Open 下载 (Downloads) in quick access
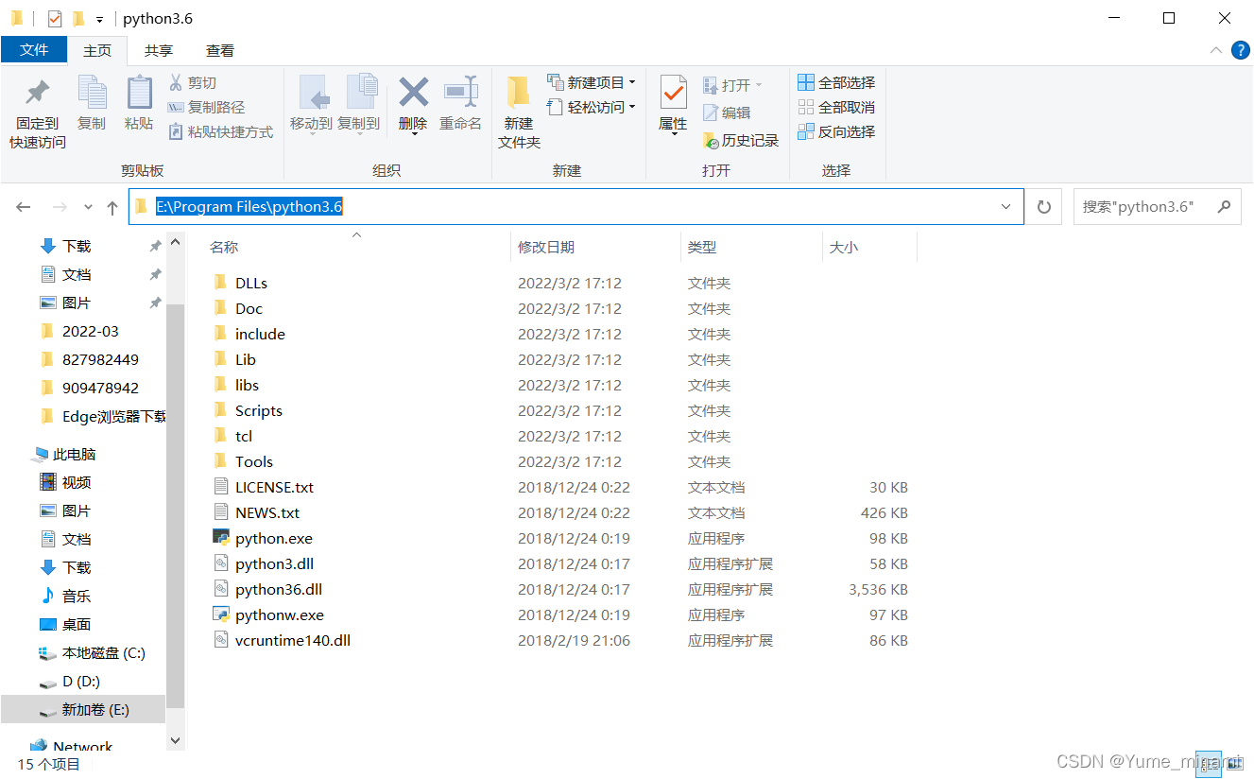Screen dimensions: 1254x779 click(77, 246)
